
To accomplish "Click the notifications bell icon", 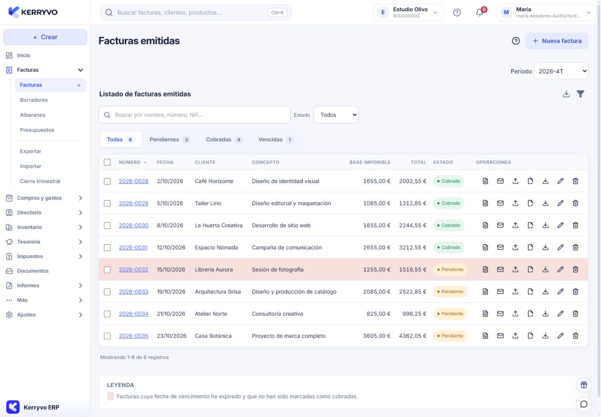I will coord(480,13).
